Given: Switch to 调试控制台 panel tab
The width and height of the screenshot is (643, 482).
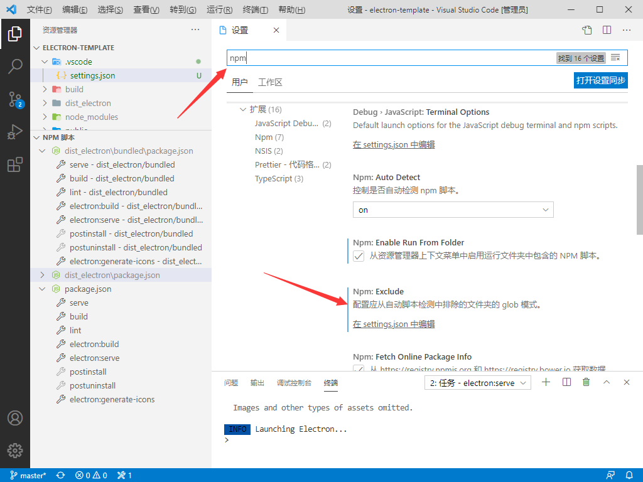Looking at the screenshot, I should (294, 383).
